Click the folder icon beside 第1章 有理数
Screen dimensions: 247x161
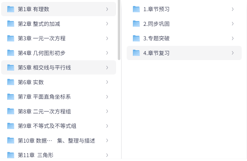tap(11, 9)
